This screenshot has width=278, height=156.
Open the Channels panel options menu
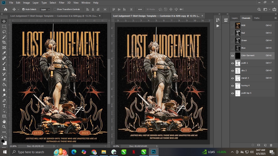pyautogui.click(x=275, y=18)
